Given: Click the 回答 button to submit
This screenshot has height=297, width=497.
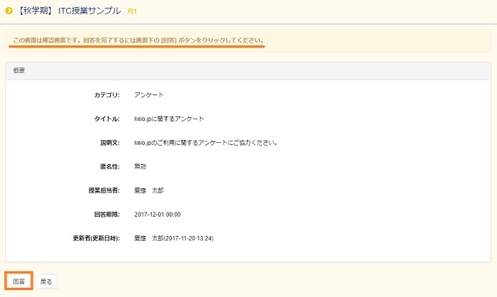Looking at the screenshot, I should point(18,281).
